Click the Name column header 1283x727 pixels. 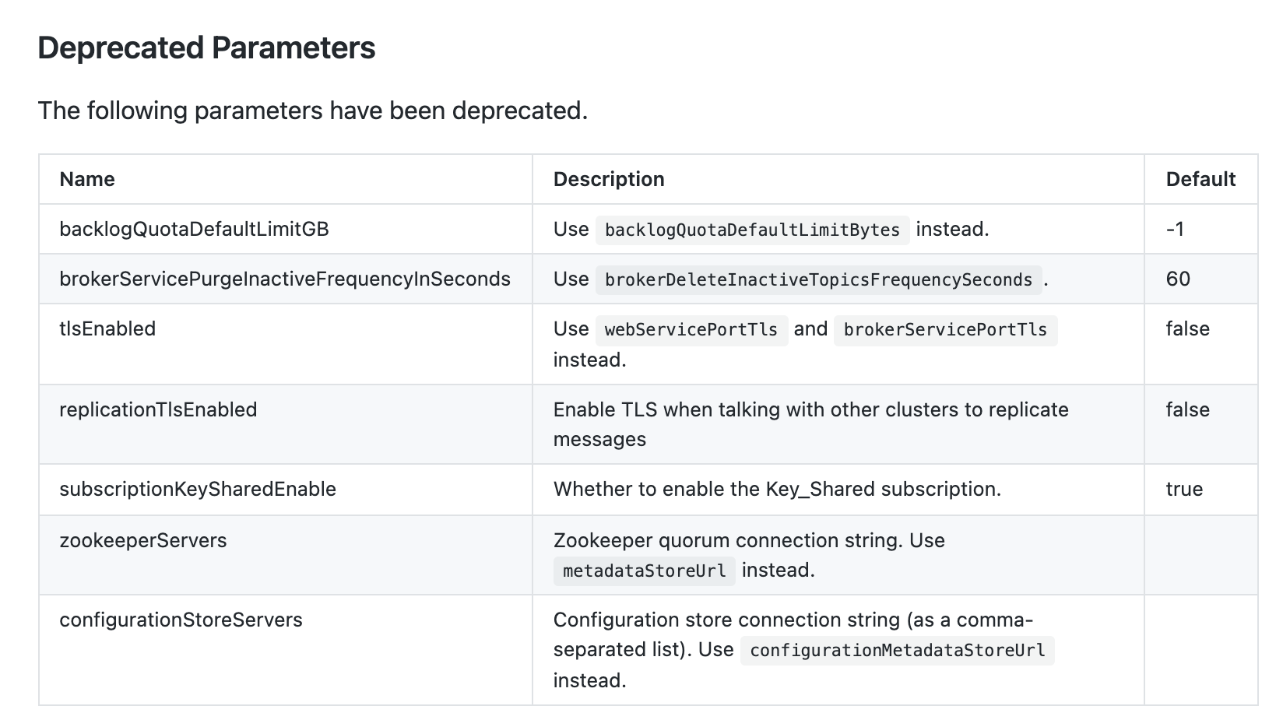87,179
